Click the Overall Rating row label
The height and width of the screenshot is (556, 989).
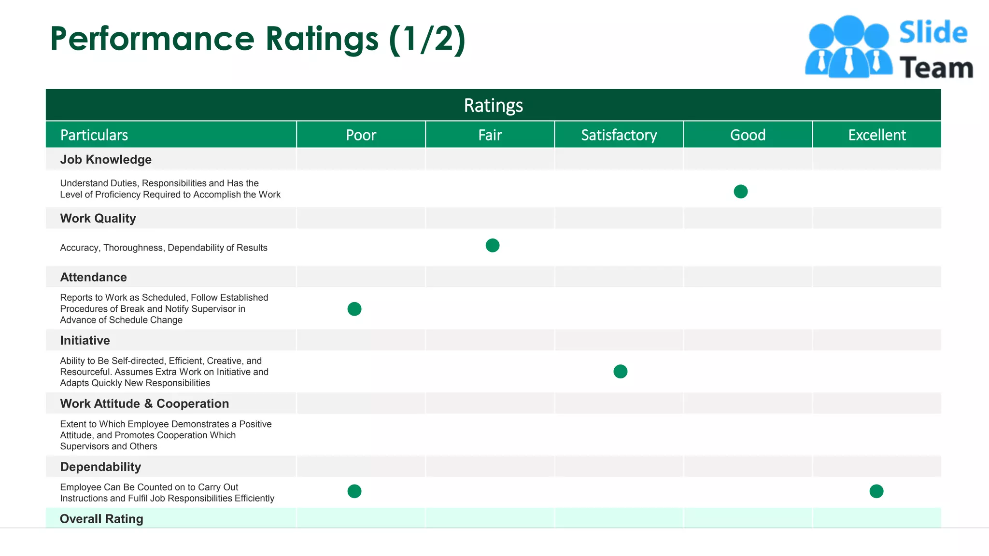101,519
